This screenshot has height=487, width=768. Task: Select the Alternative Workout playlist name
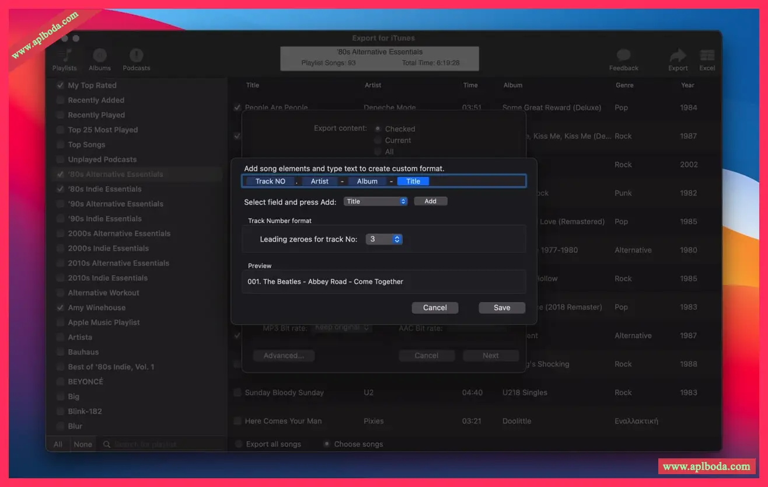[x=104, y=293]
